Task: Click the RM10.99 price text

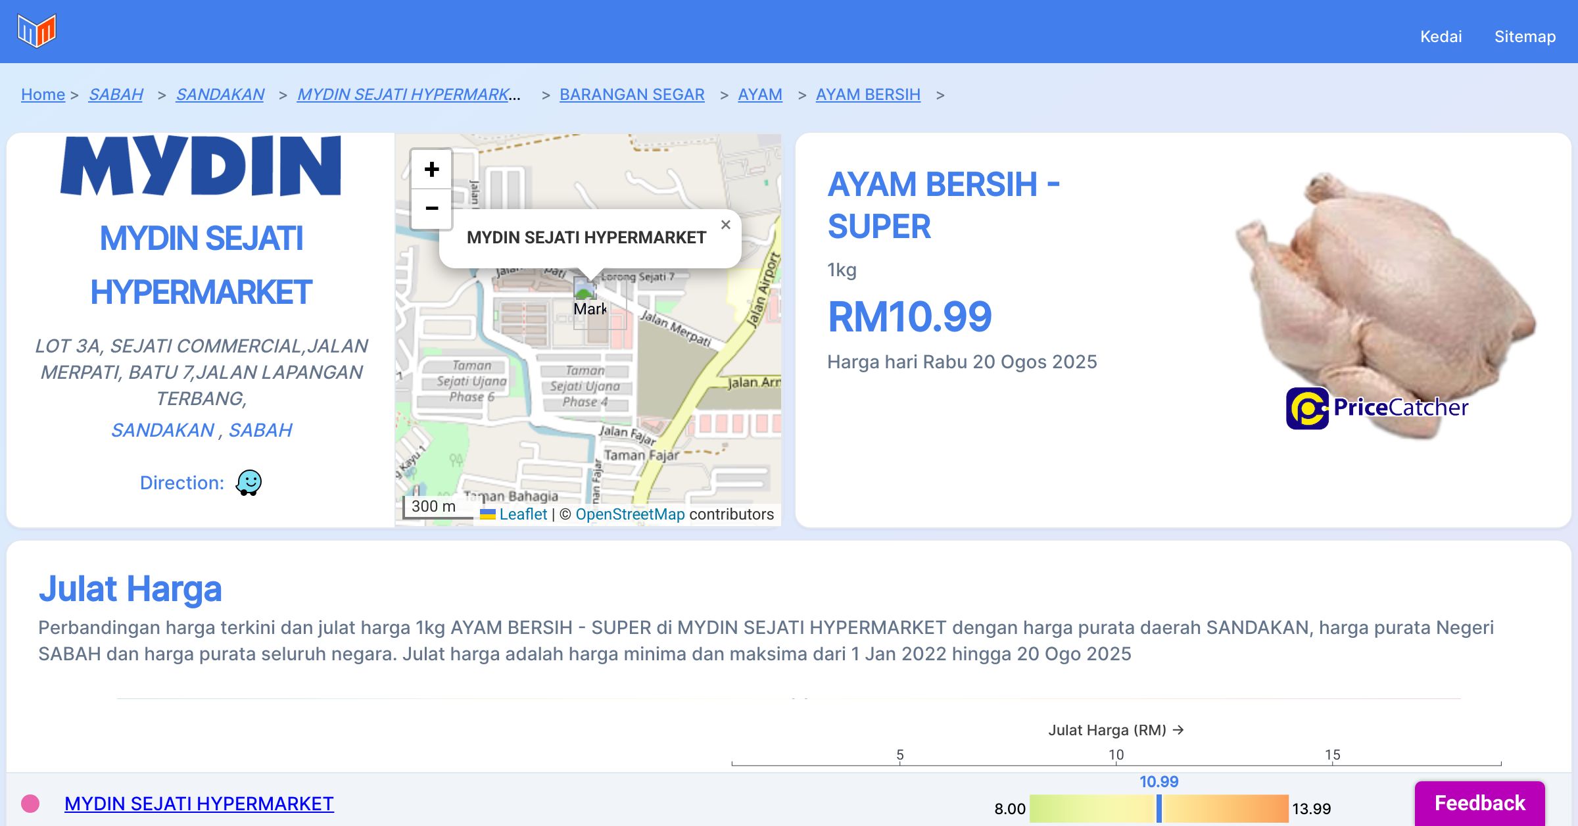Action: pyautogui.click(x=909, y=317)
